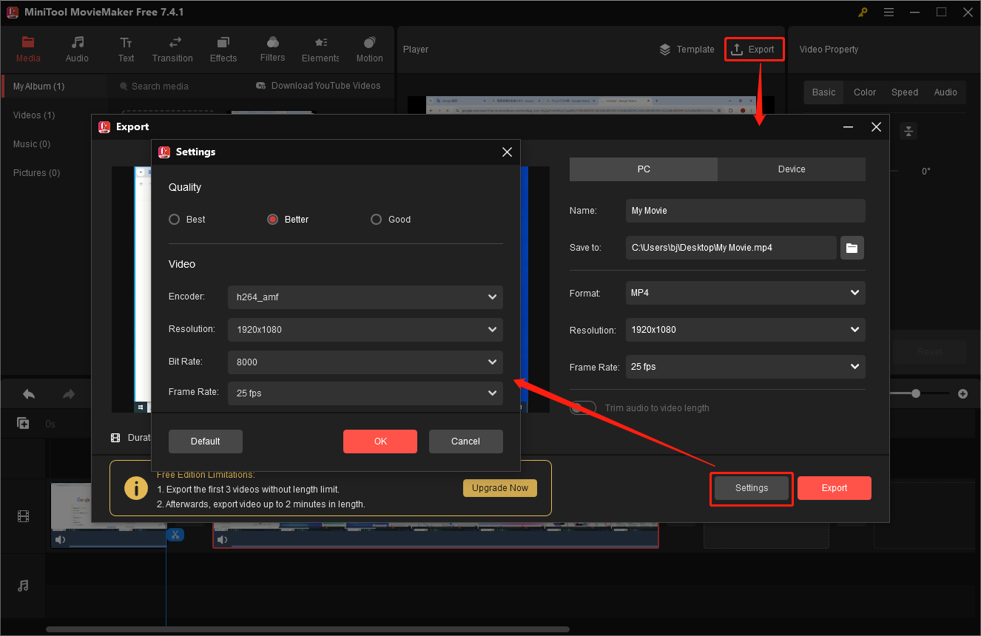Toggle Trim audio to video length

583,407
